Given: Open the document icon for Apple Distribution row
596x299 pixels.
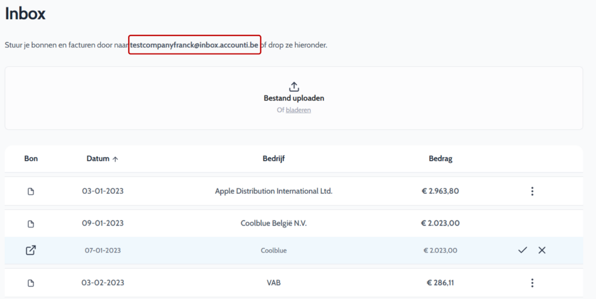Looking at the screenshot, I should [x=31, y=191].
